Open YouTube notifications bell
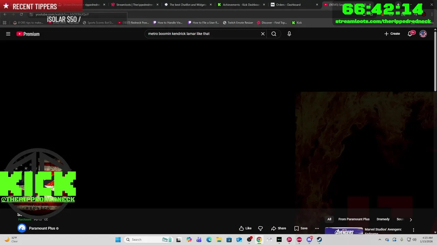This screenshot has height=245, width=437. (410, 34)
